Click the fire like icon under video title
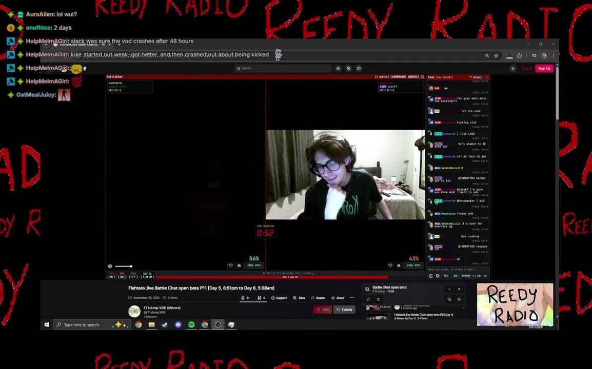 pos(243,298)
